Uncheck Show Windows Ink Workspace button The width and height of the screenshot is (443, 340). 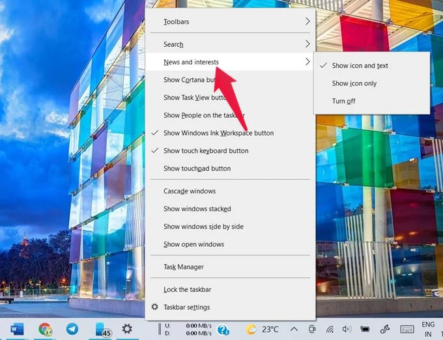pyautogui.click(x=218, y=133)
